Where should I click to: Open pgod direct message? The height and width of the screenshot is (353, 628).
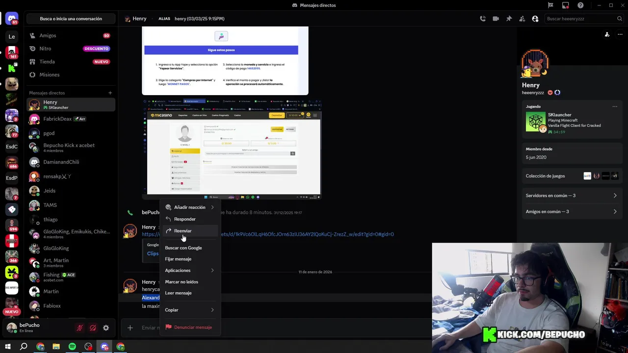tap(71, 133)
